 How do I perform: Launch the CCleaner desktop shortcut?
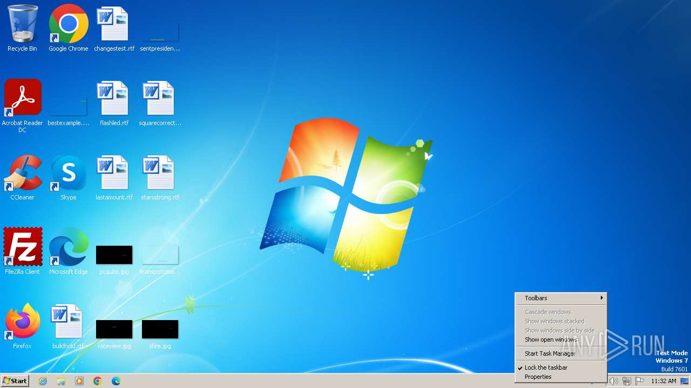point(22,178)
